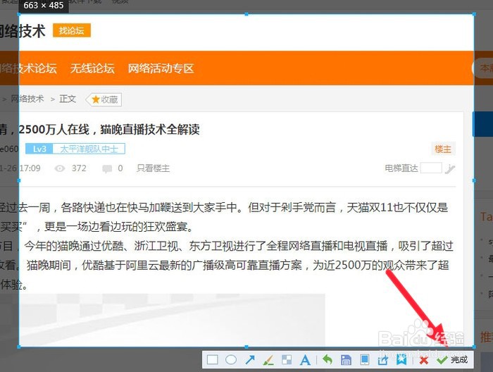Cancel the screenshot with red X
The width and height of the screenshot is (493, 372).
[423, 360]
